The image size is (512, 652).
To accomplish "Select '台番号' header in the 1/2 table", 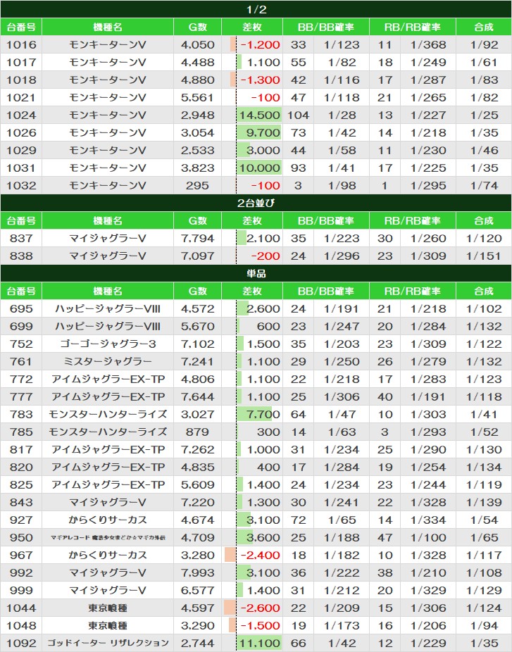I will [21, 27].
